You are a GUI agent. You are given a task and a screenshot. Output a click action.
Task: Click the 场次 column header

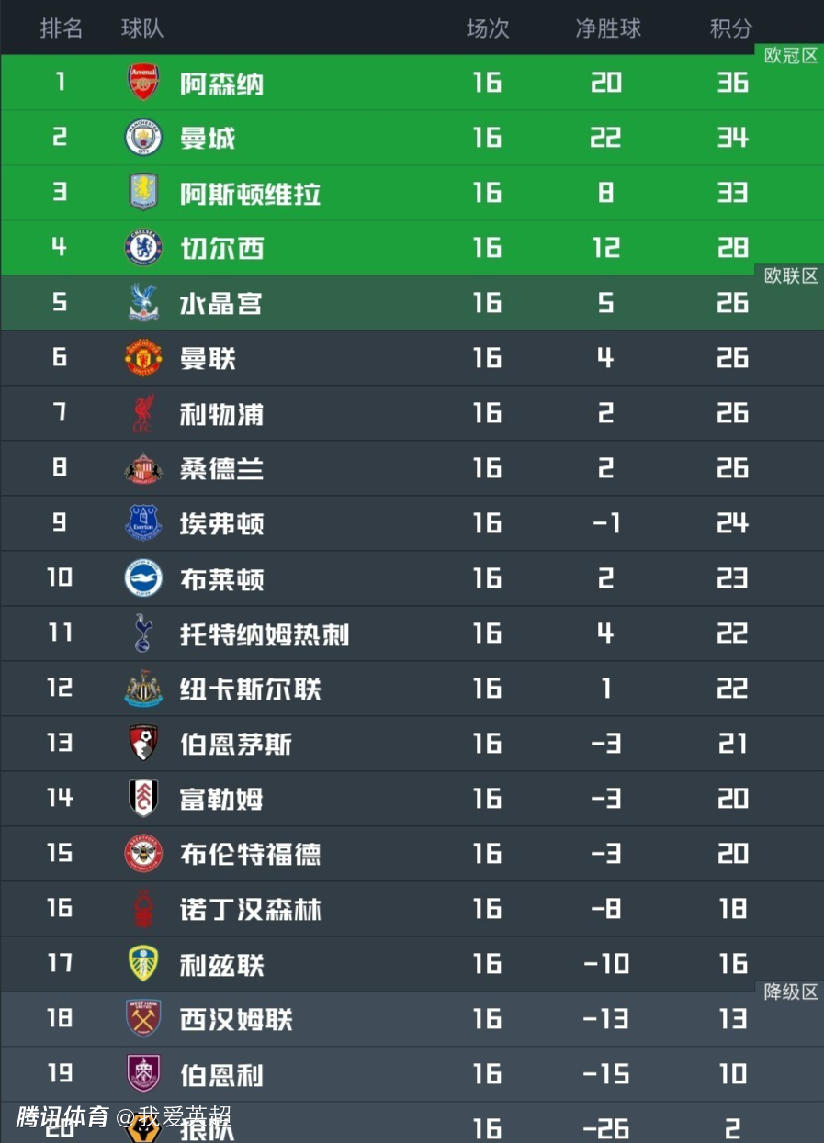[488, 28]
